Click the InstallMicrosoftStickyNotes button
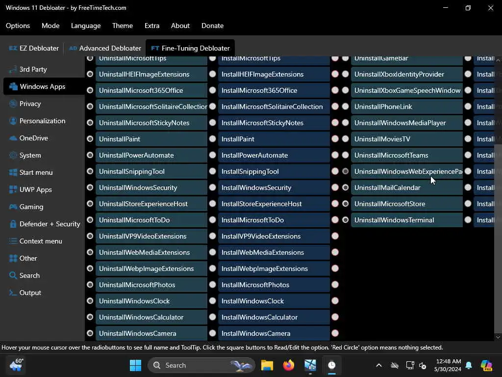Viewport: 502px width, 377px height. click(274, 123)
